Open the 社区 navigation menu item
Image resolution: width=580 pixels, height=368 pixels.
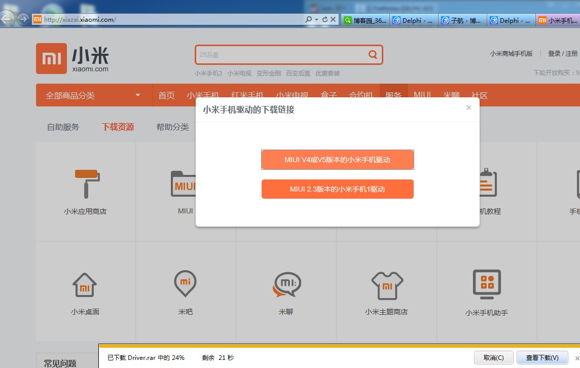480,95
